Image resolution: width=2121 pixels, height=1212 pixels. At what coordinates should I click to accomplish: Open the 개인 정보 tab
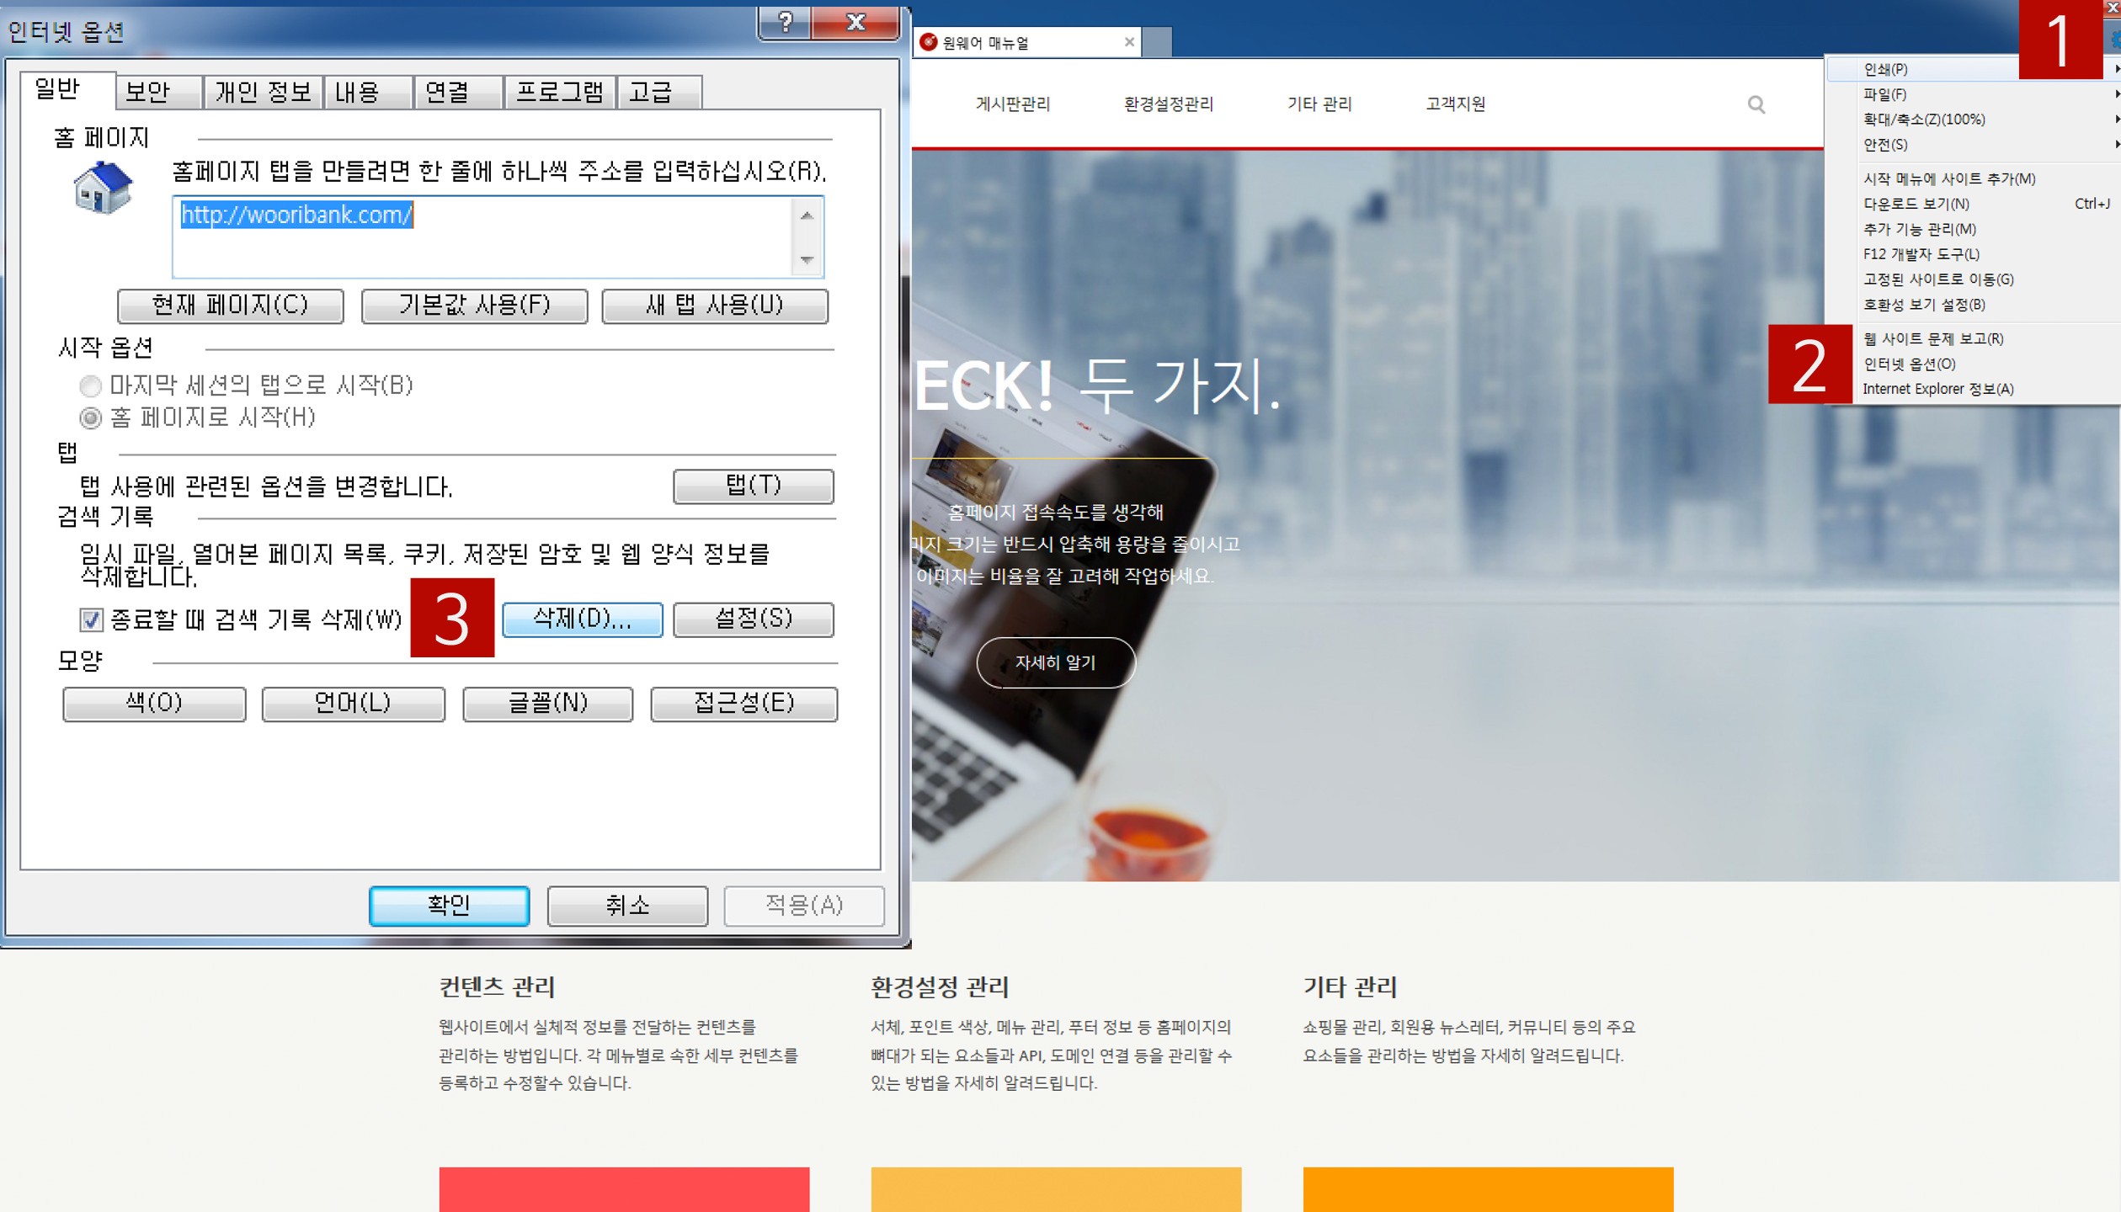click(264, 92)
